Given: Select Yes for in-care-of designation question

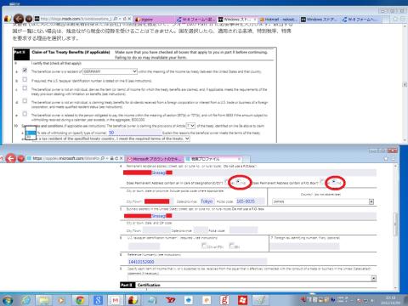Looking at the screenshot, I should pos(227,182).
